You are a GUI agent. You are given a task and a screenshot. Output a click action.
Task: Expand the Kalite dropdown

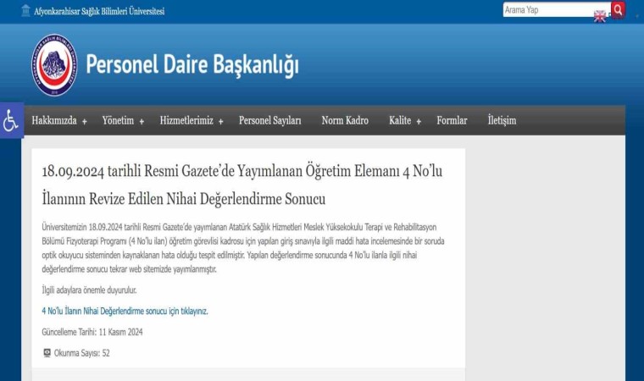[405, 120]
